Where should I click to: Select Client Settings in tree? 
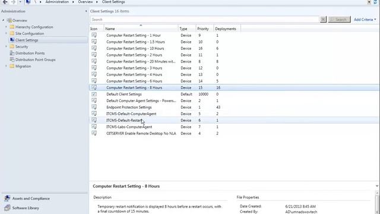pyautogui.click(x=27, y=40)
